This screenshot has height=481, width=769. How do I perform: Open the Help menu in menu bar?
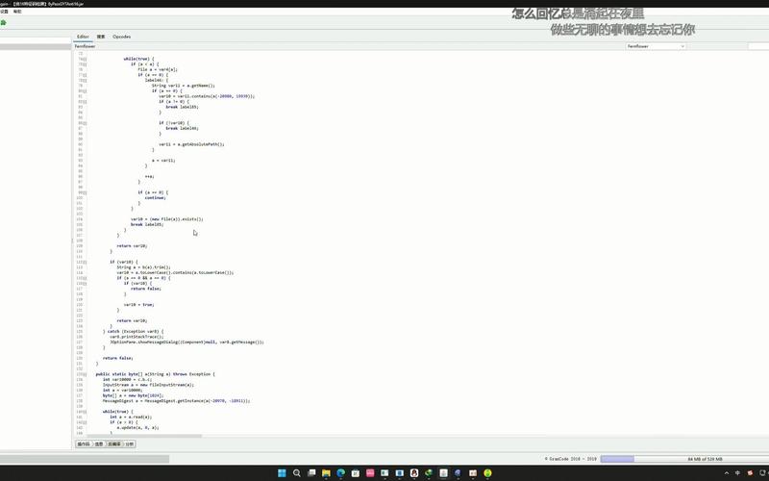[16, 12]
